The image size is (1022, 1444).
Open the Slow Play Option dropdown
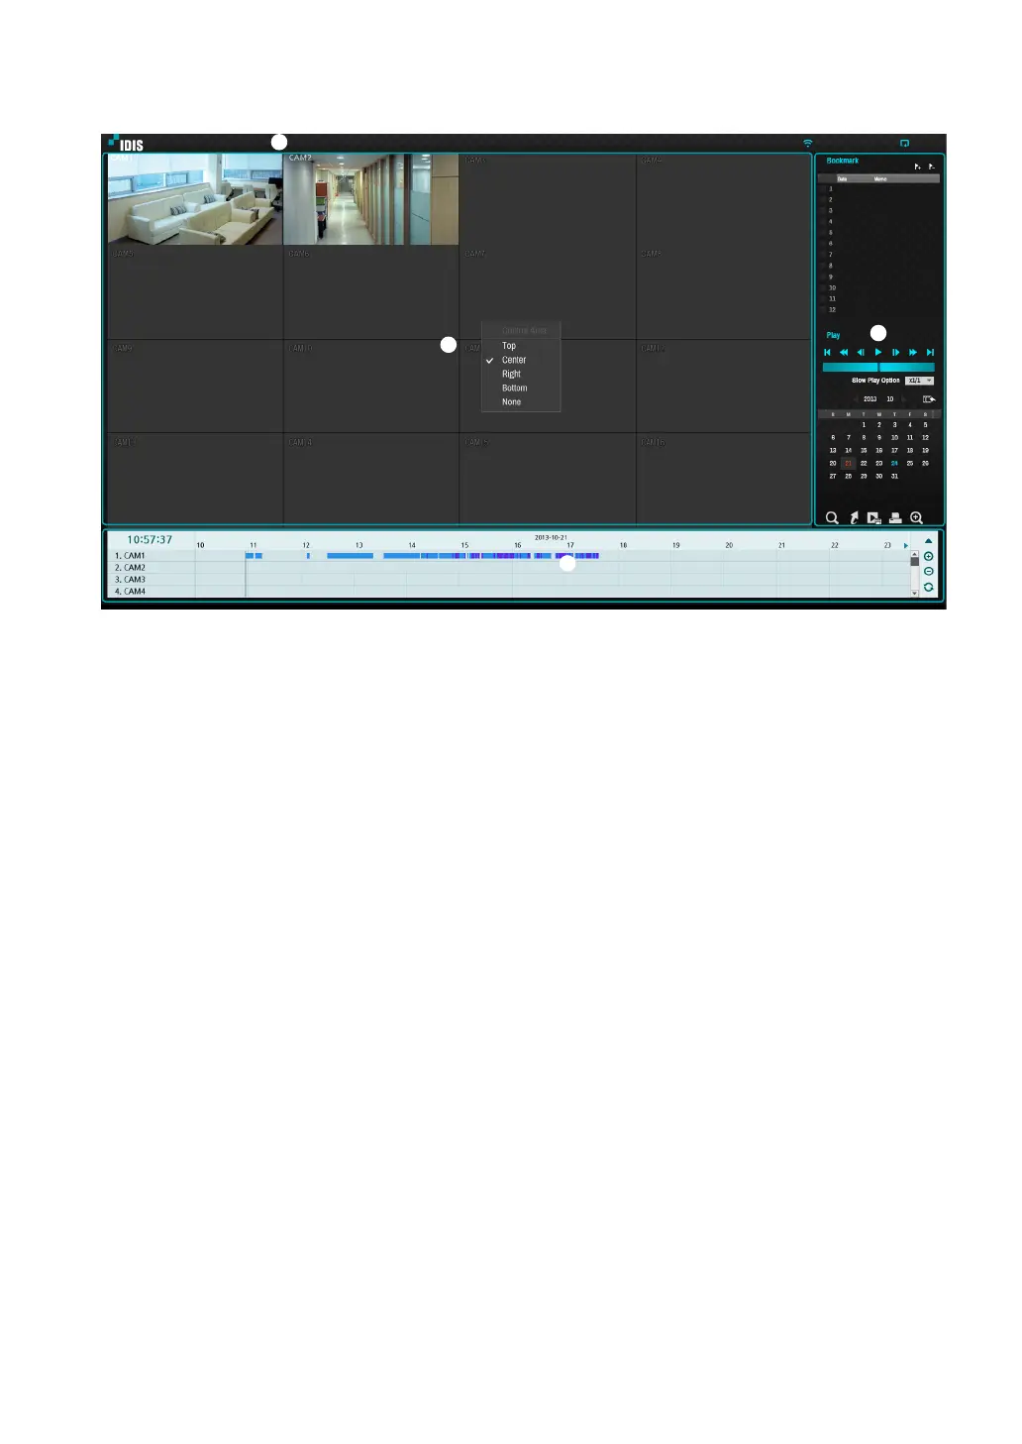click(x=920, y=381)
